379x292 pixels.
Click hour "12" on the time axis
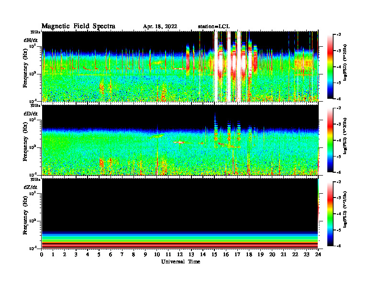pos(180,254)
